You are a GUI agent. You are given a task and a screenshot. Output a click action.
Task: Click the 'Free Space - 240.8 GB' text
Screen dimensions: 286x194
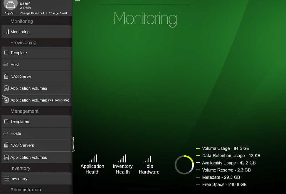(x=224, y=184)
